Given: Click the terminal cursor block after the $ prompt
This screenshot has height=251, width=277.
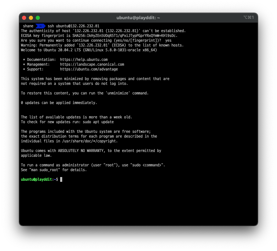Looking at the screenshot, I should coord(61,179).
